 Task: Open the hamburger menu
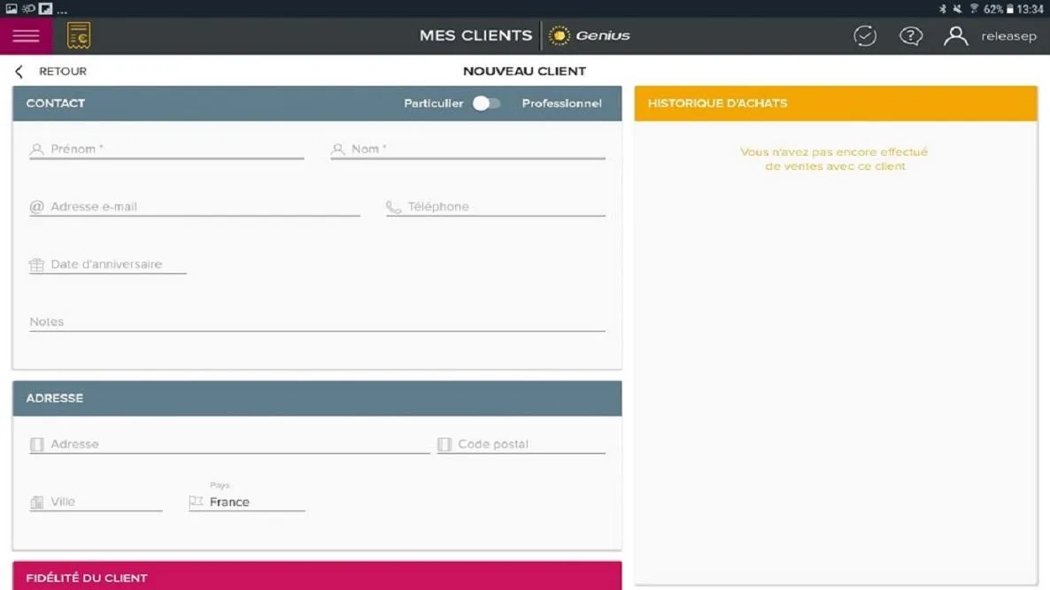click(26, 36)
